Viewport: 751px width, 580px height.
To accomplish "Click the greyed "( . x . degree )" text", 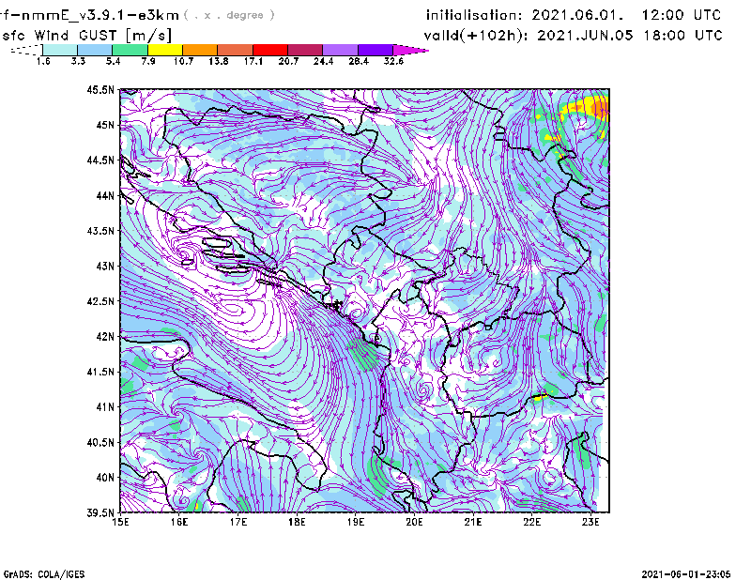I will click(229, 15).
